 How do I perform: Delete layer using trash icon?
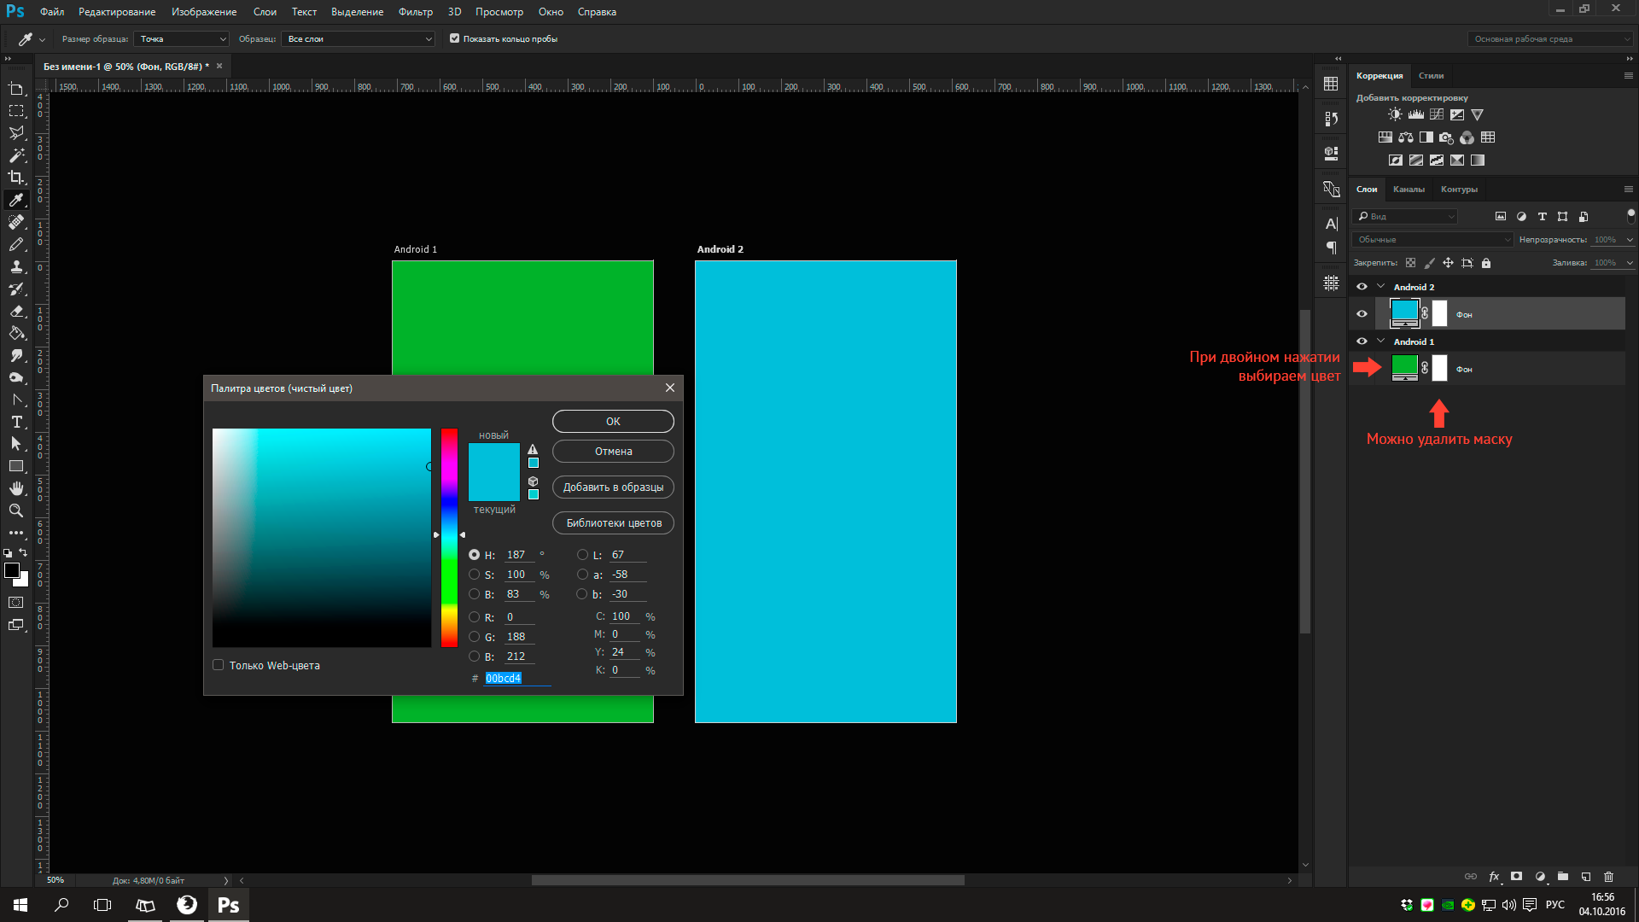pos(1609,877)
